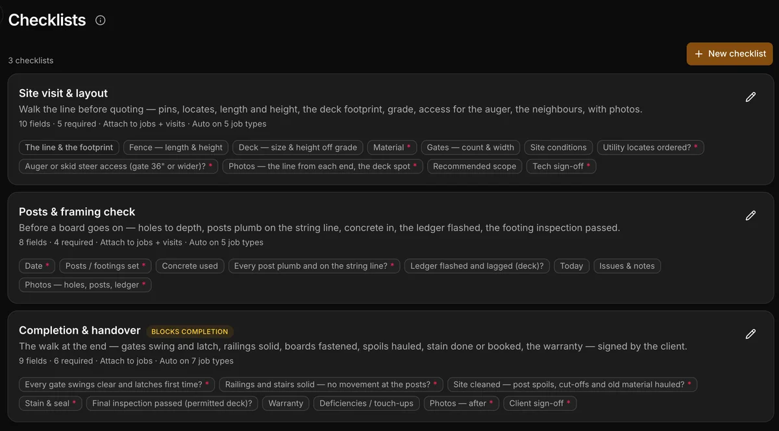Viewport: 779px width, 431px height.
Task: Open the Completion & handover title
Action: pyautogui.click(x=80, y=330)
